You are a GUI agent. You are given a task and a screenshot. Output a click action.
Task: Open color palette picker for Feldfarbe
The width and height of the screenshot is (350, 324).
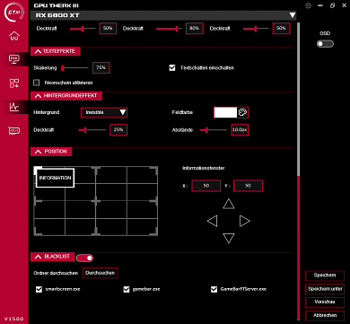pyautogui.click(x=242, y=112)
